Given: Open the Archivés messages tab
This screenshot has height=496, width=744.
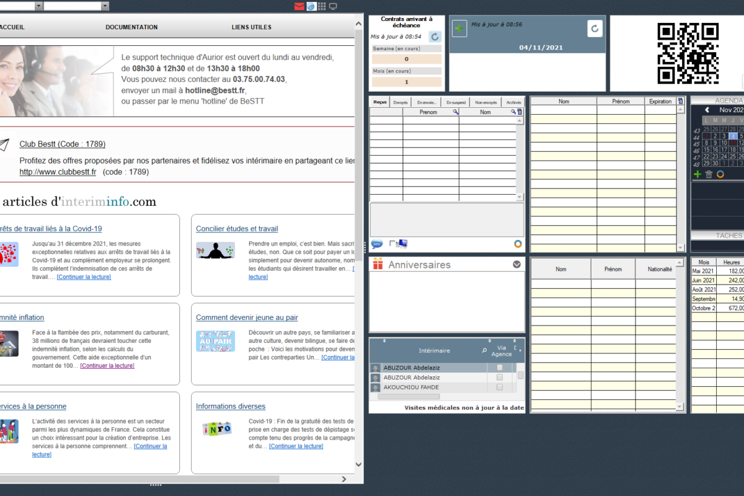Looking at the screenshot, I should point(513,102).
